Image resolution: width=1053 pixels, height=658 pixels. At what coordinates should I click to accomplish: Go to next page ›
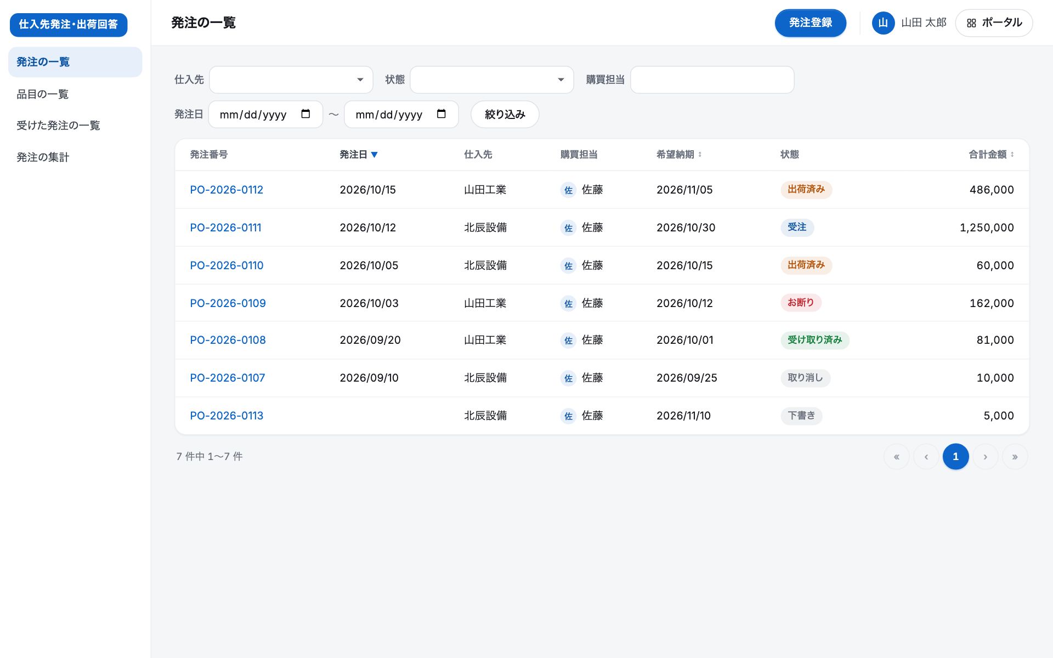(x=986, y=457)
